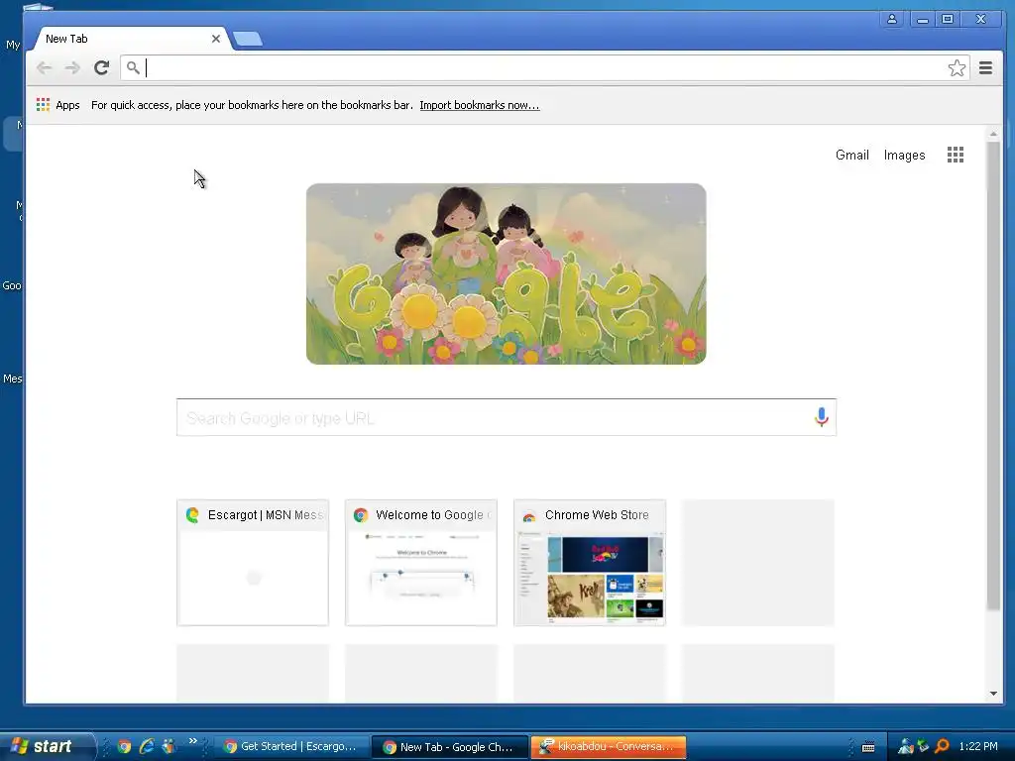Close the New Tab tab
The image size is (1015, 761).
[216, 39]
